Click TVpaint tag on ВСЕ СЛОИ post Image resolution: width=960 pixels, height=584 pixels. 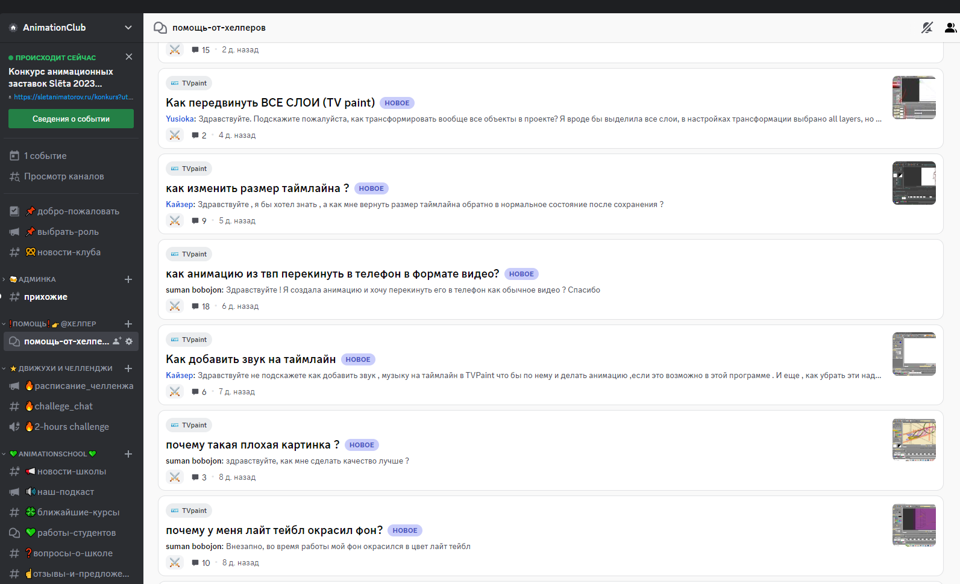point(189,83)
